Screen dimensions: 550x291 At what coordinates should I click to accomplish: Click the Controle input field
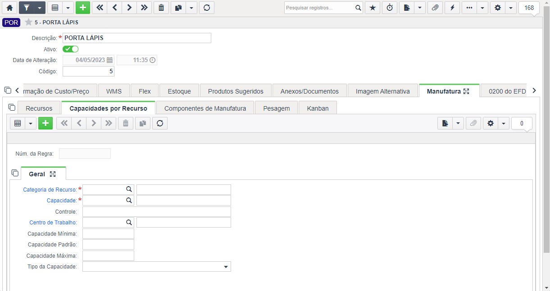[157, 211]
